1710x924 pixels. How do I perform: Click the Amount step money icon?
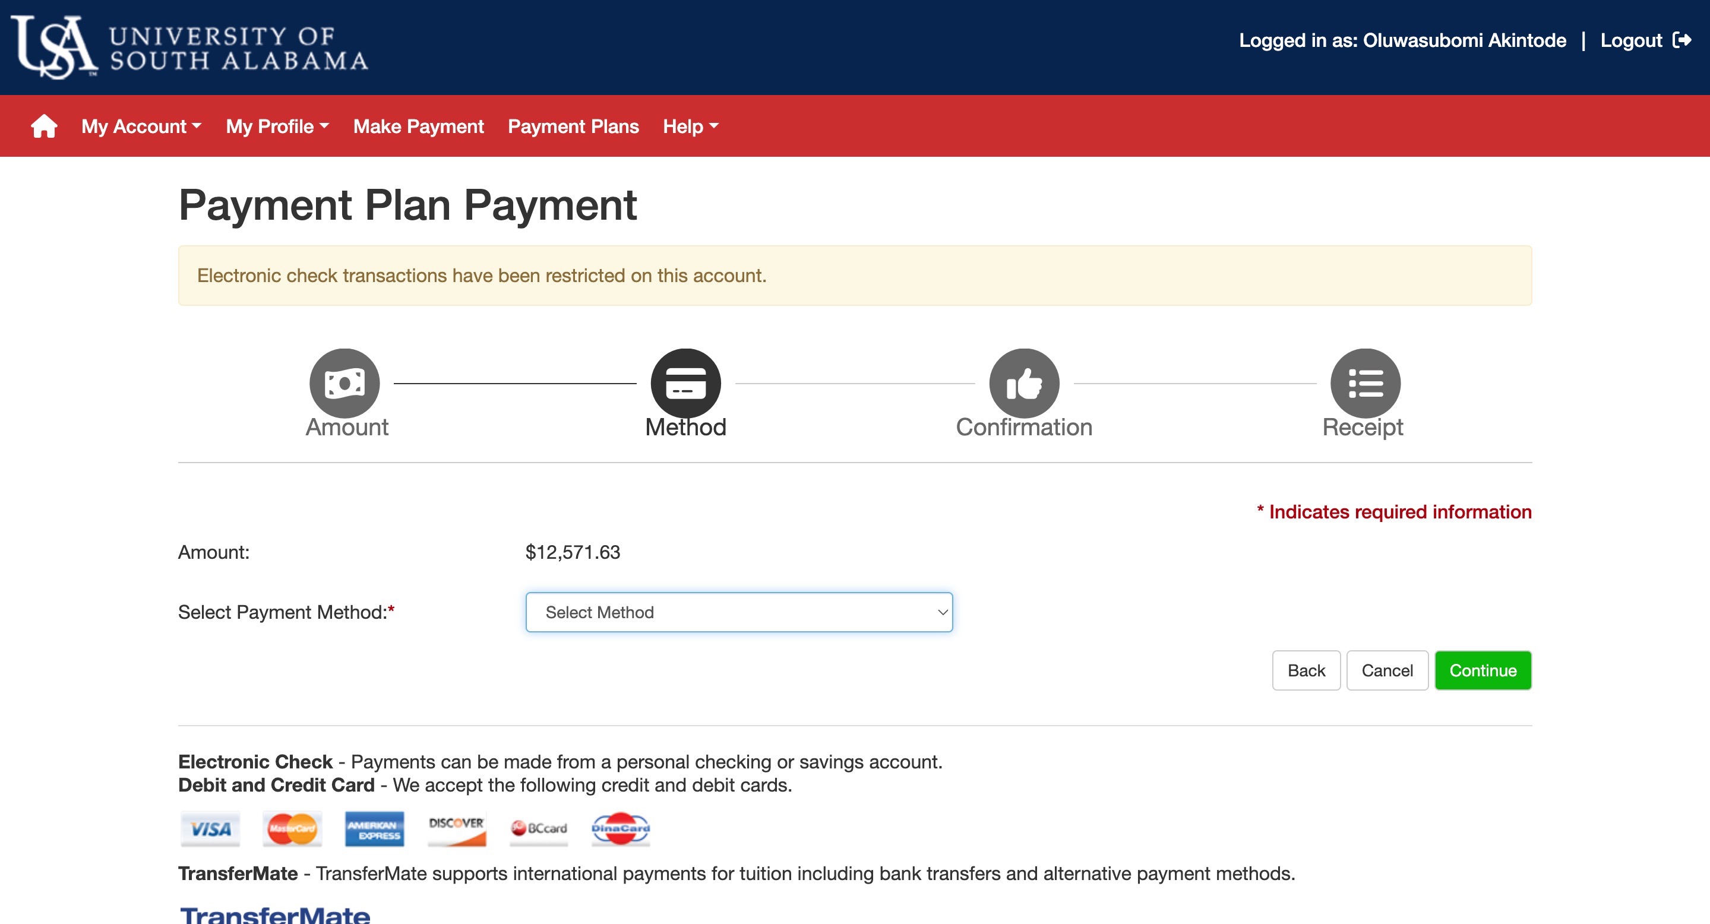[x=344, y=383]
